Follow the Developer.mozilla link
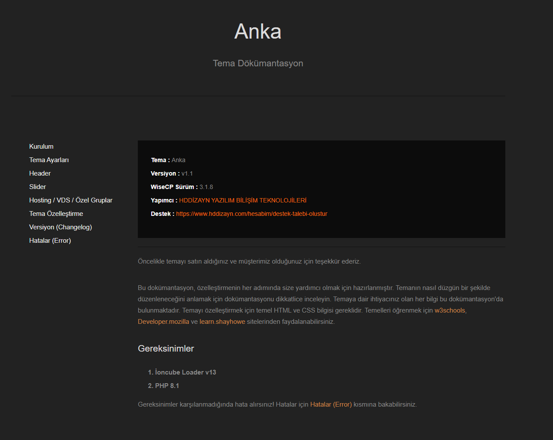Screen dimensions: 553x440 pyautogui.click(x=163, y=322)
